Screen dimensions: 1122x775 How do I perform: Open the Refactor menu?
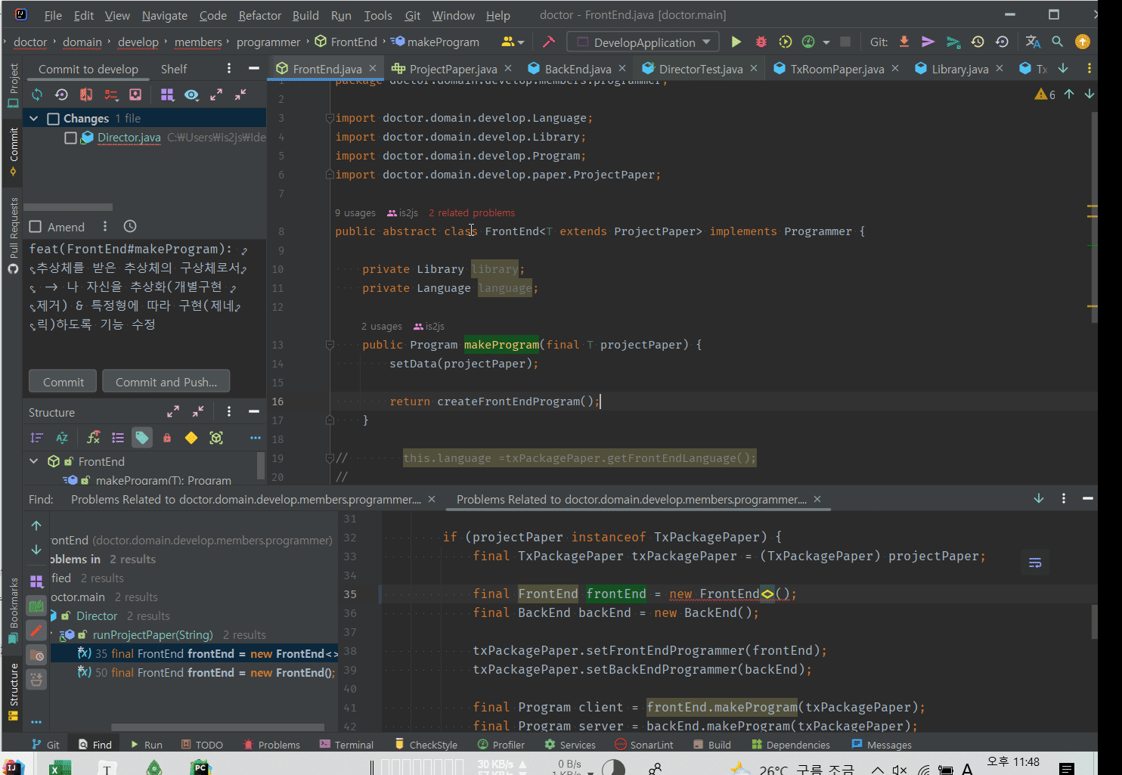pyautogui.click(x=259, y=15)
